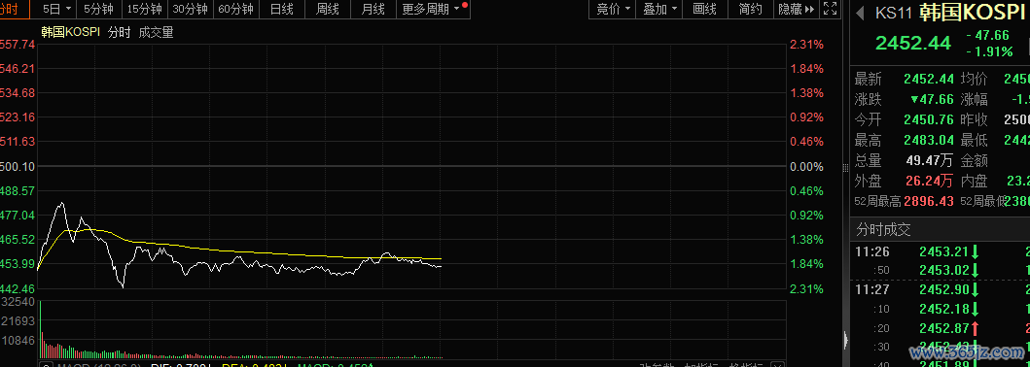1030x367 pixels.
Task: Open the 竞价 dropdown
Action: pyautogui.click(x=613, y=9)
